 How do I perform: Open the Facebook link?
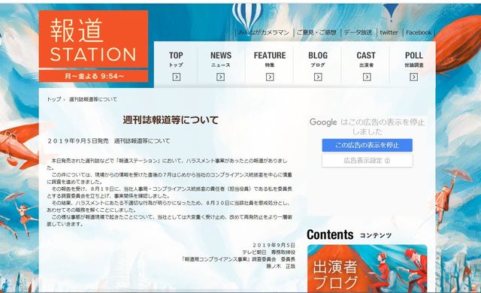click(x=419, y=32)
